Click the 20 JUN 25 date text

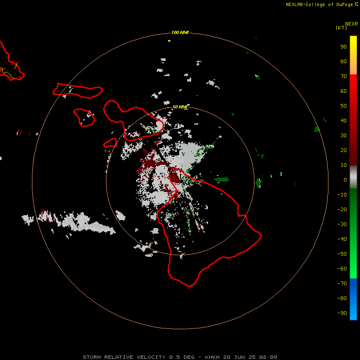(240, 357)
